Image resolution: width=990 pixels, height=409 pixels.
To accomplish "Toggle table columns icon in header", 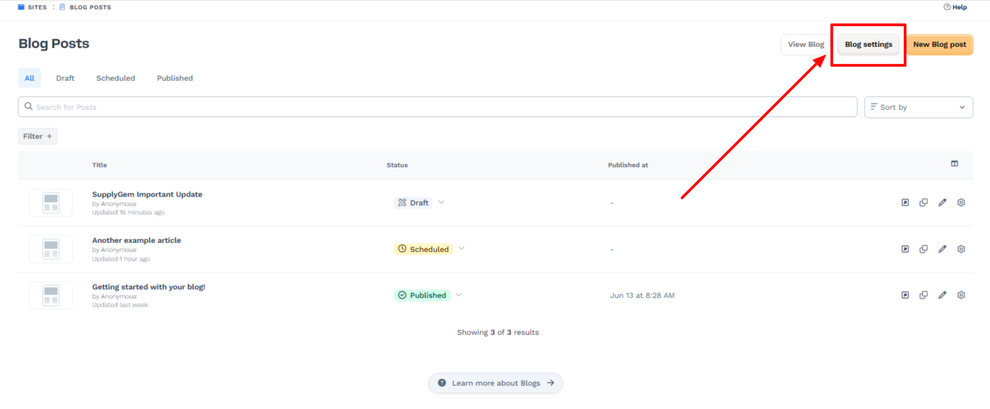I will click(954, 164).
